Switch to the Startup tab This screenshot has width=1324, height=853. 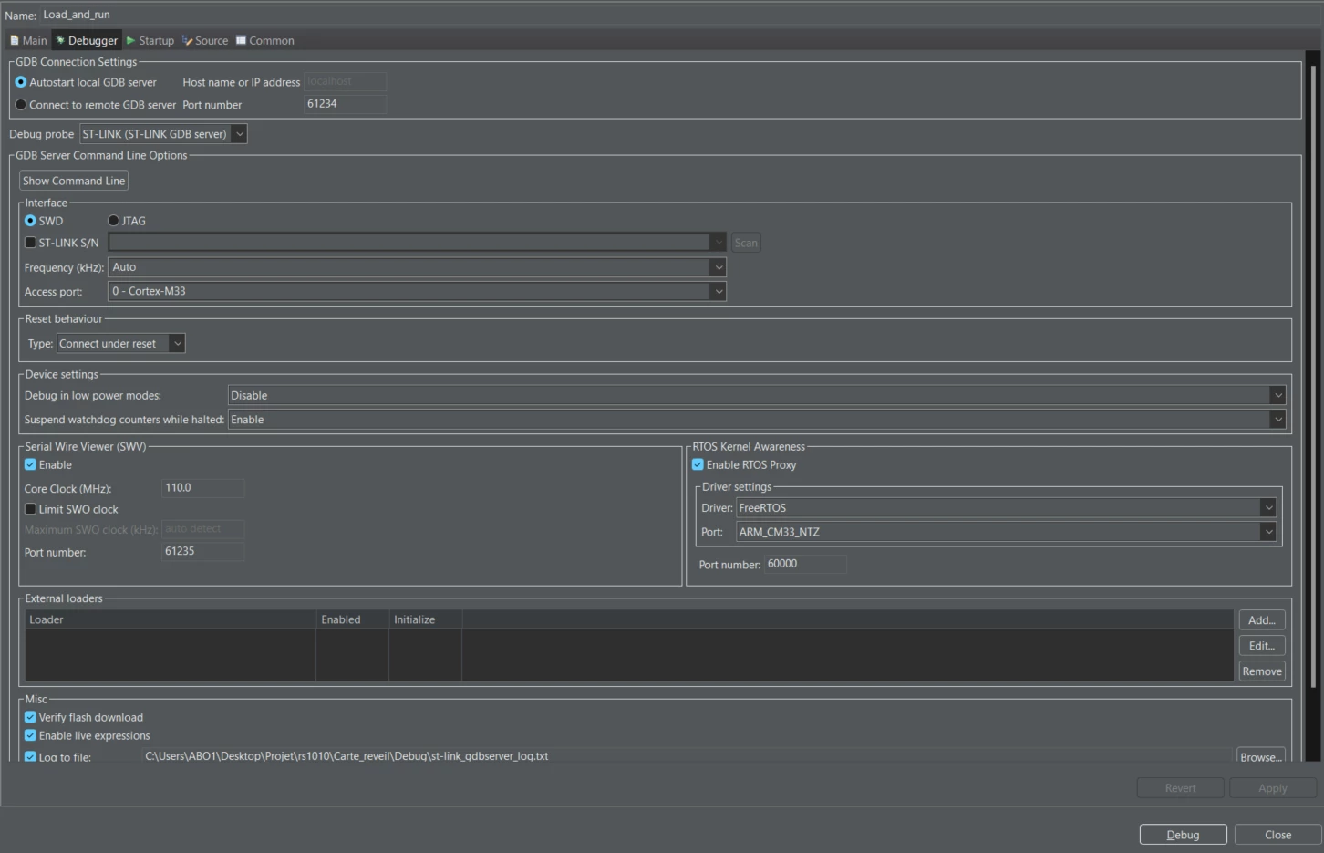(150, 40)
